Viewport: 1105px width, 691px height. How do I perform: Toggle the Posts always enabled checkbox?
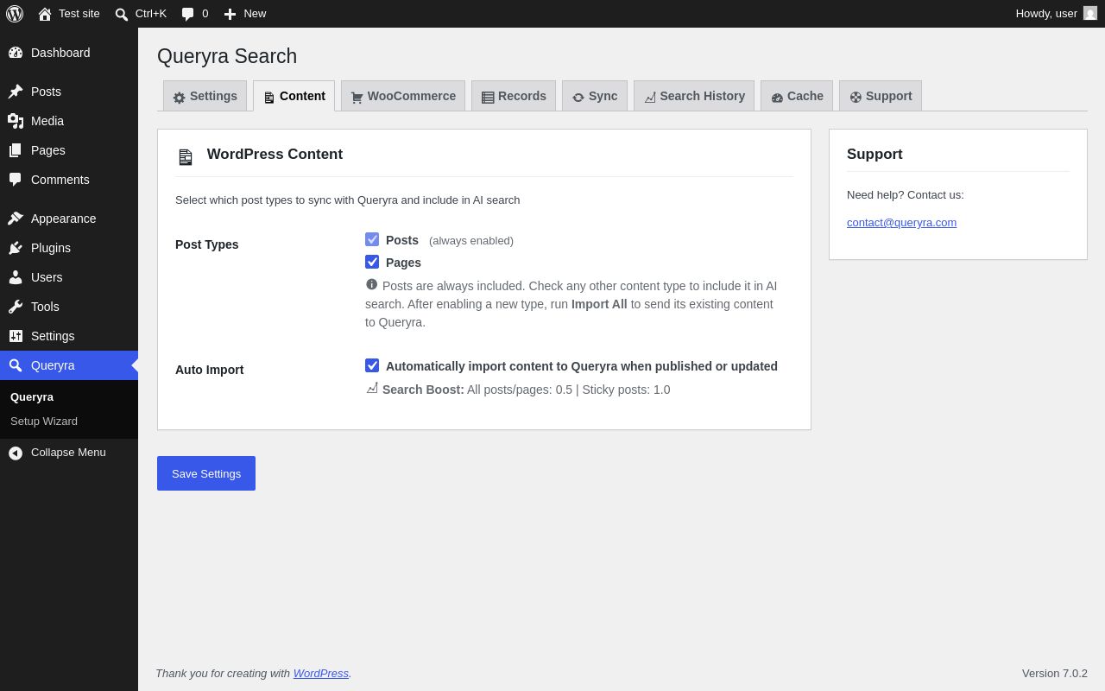click(x=372, y=239)
